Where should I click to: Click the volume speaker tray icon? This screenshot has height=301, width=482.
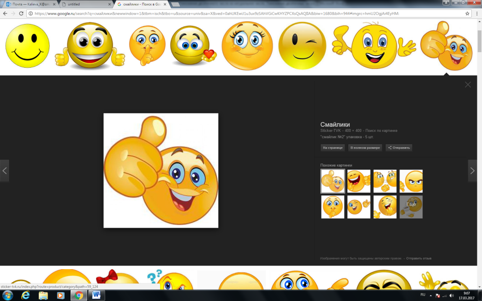pos(451,296)
